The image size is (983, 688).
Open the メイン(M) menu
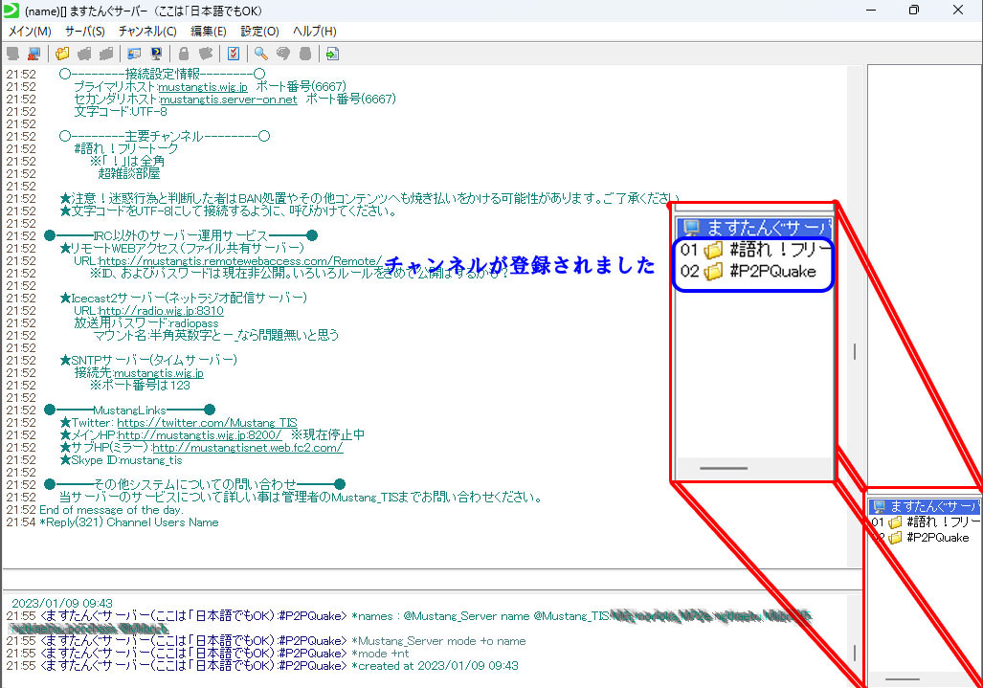[x=30, y=31]
